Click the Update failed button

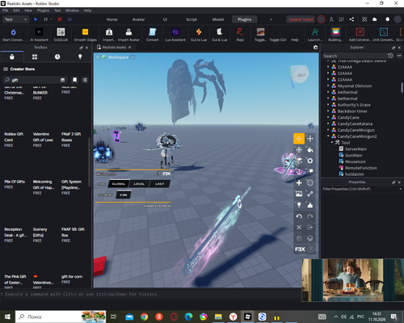tap(301, 19)
